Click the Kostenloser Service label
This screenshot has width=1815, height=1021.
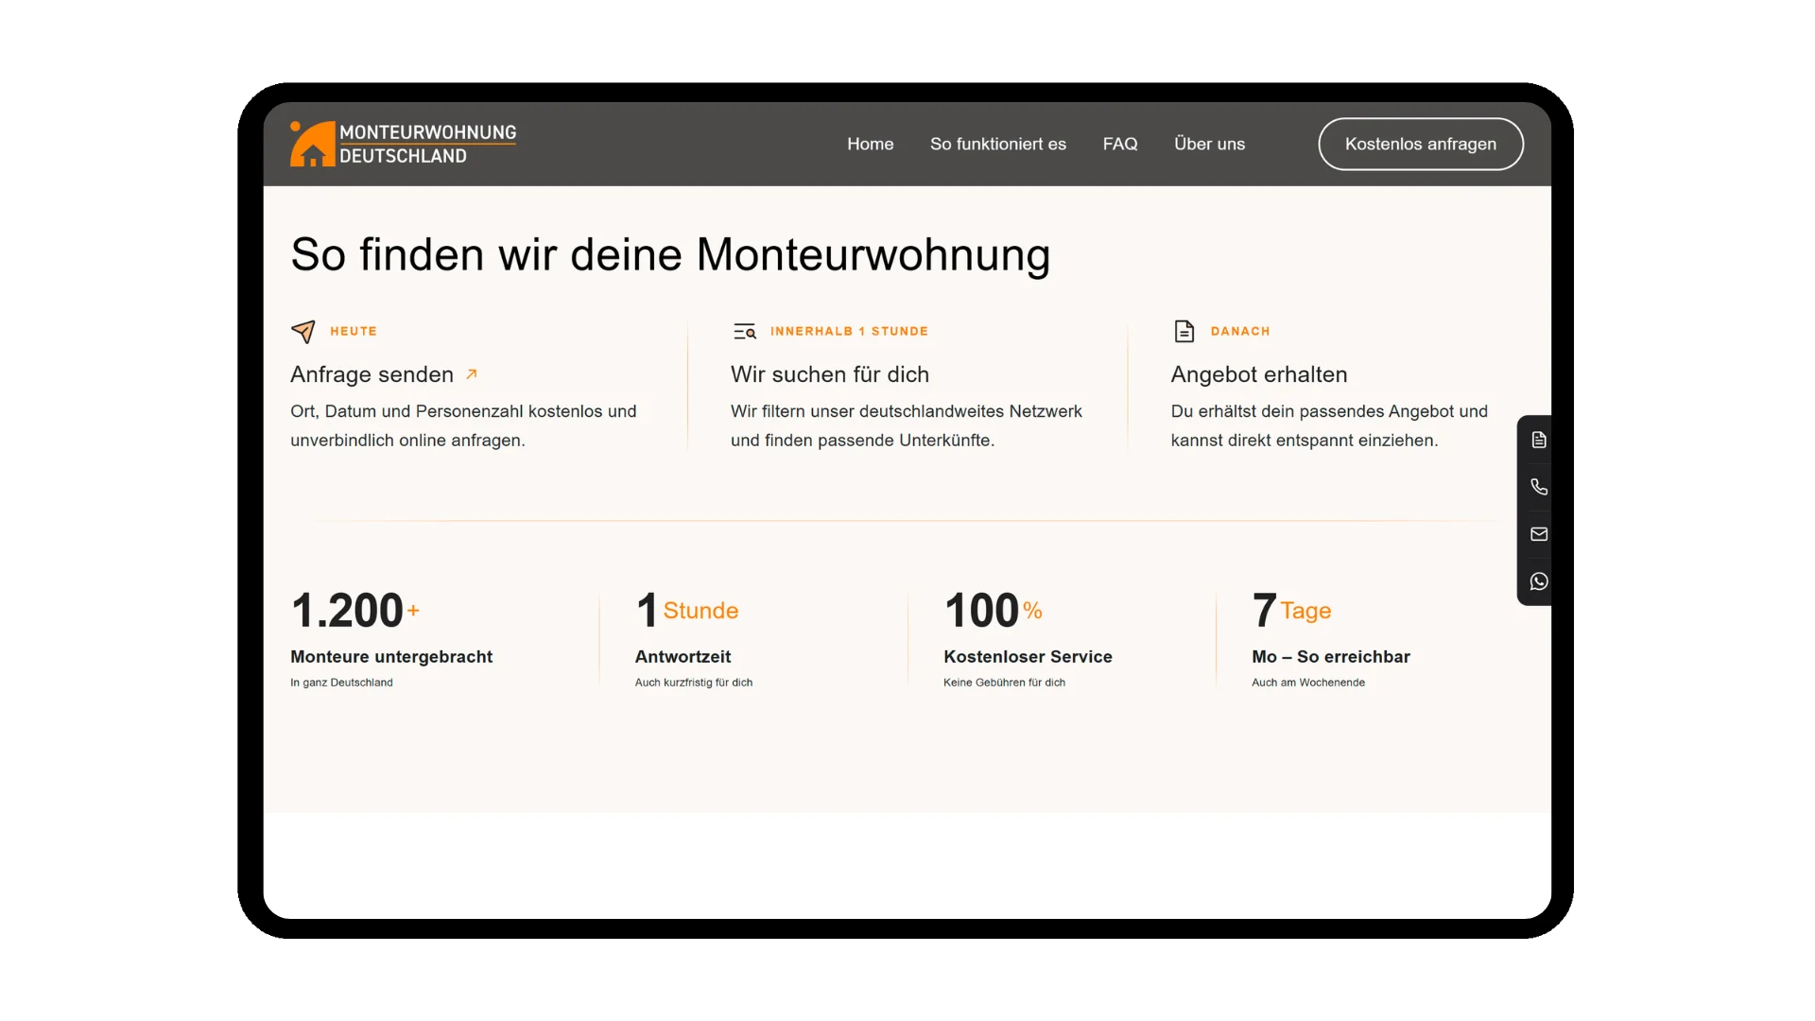1028,656
